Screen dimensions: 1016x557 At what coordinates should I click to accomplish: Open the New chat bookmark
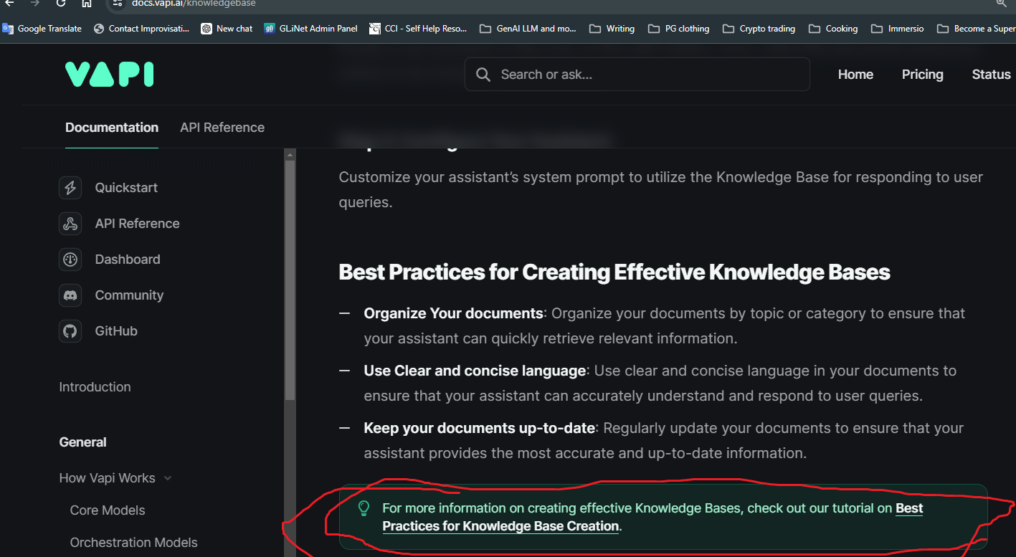[x=227, y=29]
